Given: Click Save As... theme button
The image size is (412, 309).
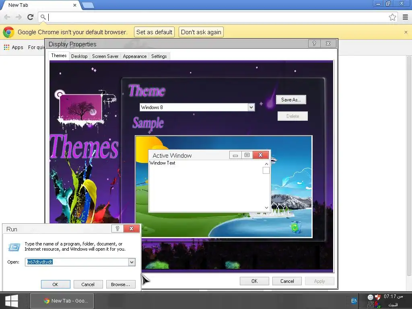Looking at the screenshot, I should 291,100.
